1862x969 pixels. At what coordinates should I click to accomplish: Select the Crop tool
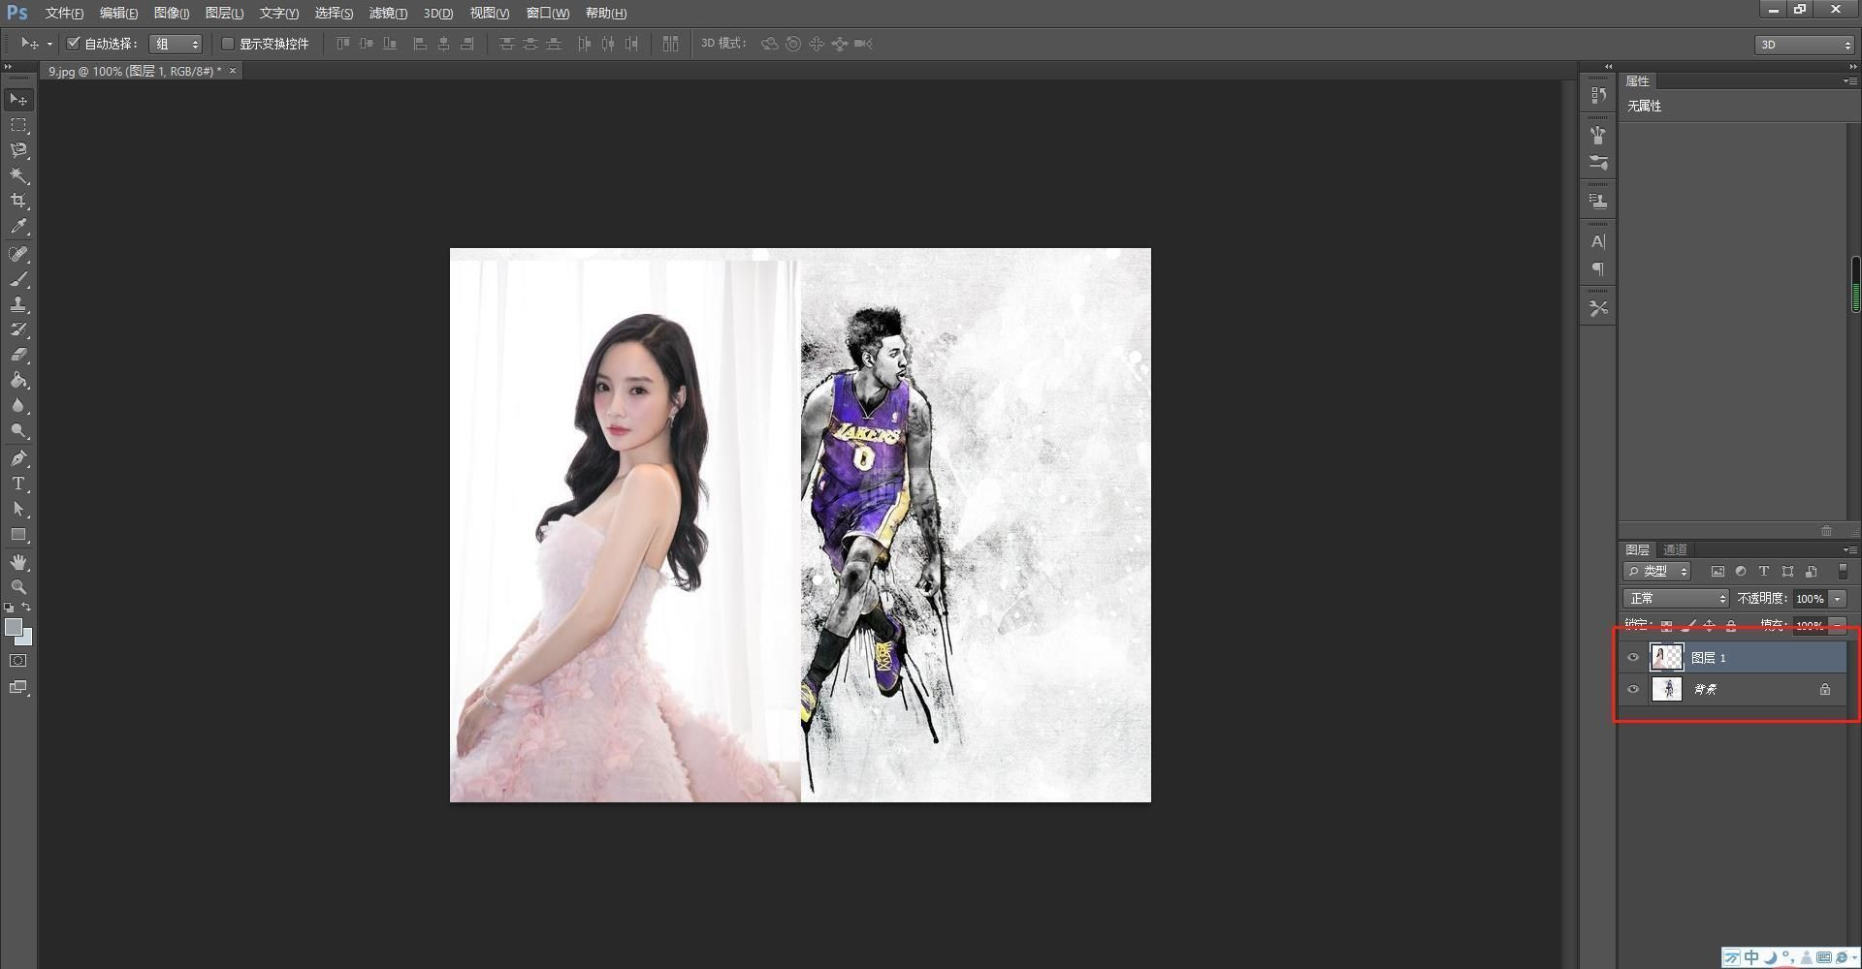(18, 201)
